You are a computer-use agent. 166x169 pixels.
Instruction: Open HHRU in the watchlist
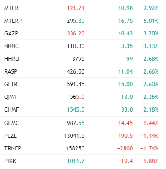tap(11, 59)
